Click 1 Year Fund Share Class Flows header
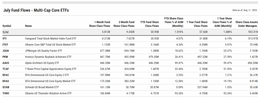This screenshot has width=258, height=97. click(x=197, y=24)
